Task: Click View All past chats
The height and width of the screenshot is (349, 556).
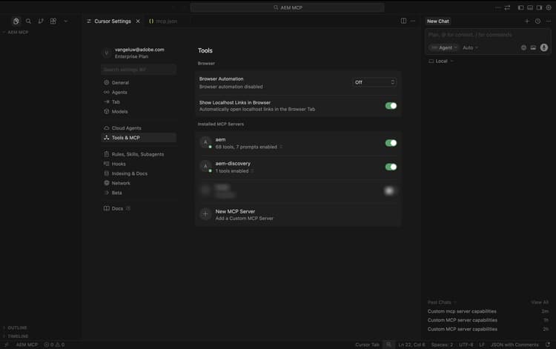Action: pyautogui.click(x=540, y=302)
